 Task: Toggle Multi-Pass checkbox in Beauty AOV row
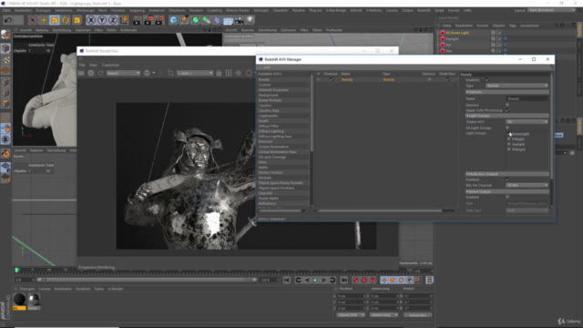tap(447, 79)
